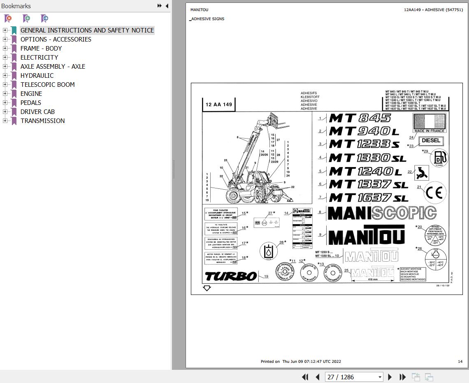The width and height of the screenshot is (469, 383).
Task: Click the panel splitter grip between bookmarks and page
Action: coord(174,169)
